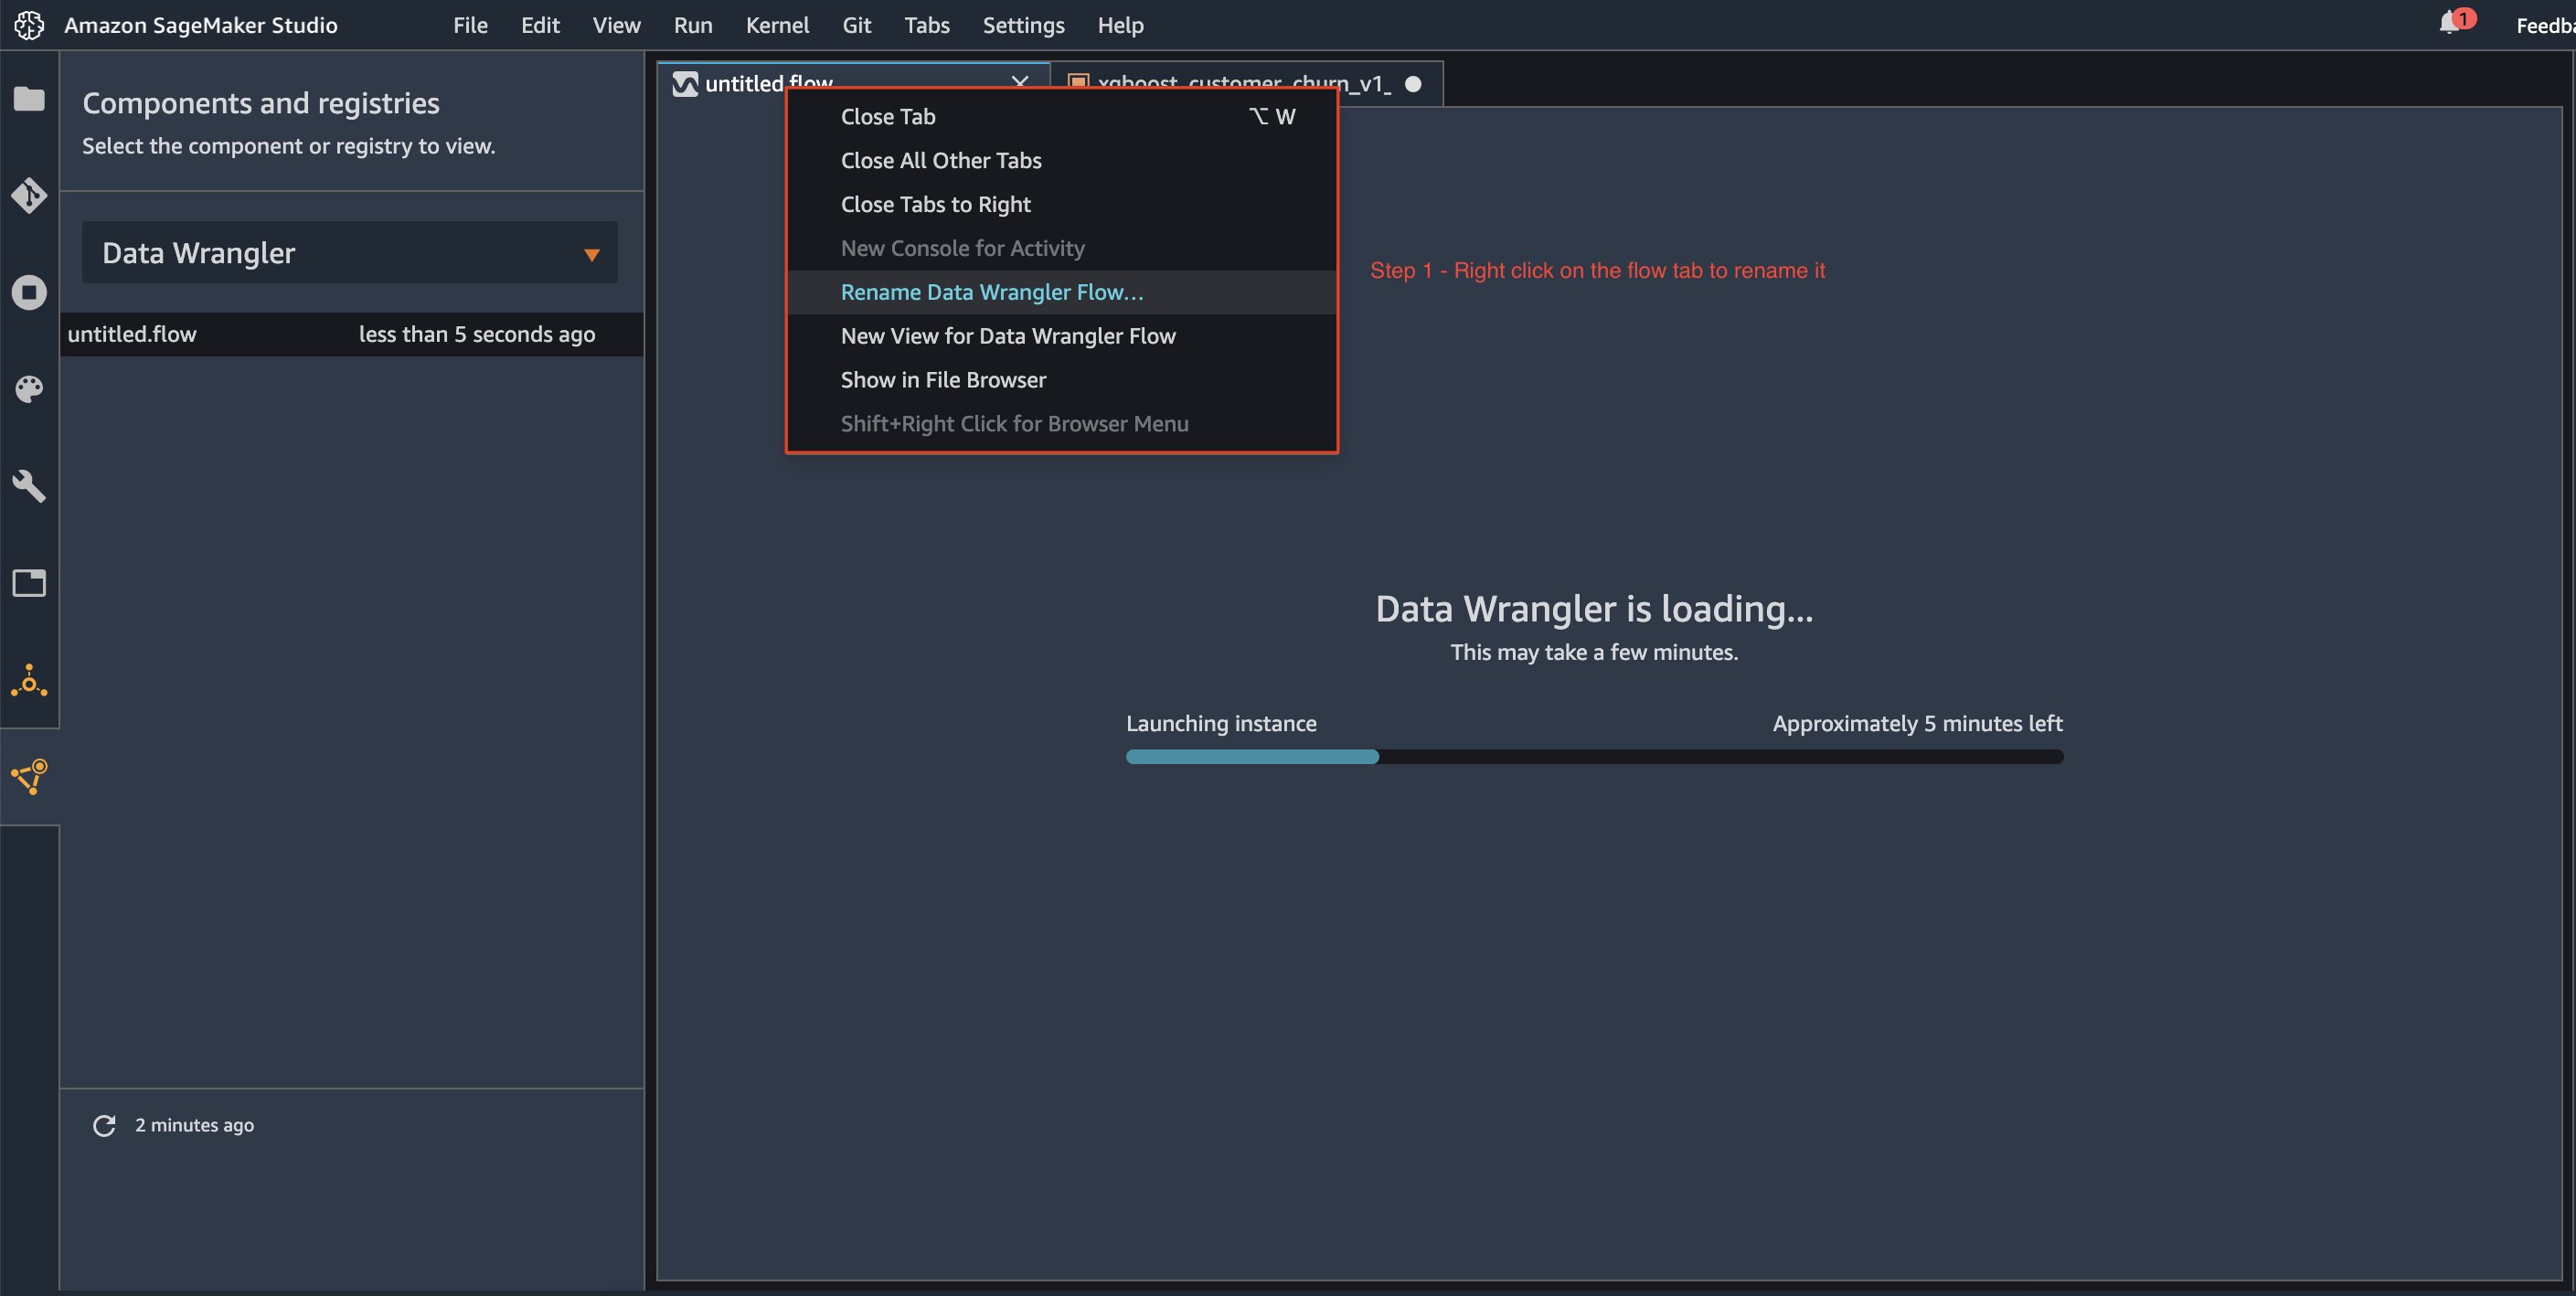Open the Run menu

click(x=693, y=25)
